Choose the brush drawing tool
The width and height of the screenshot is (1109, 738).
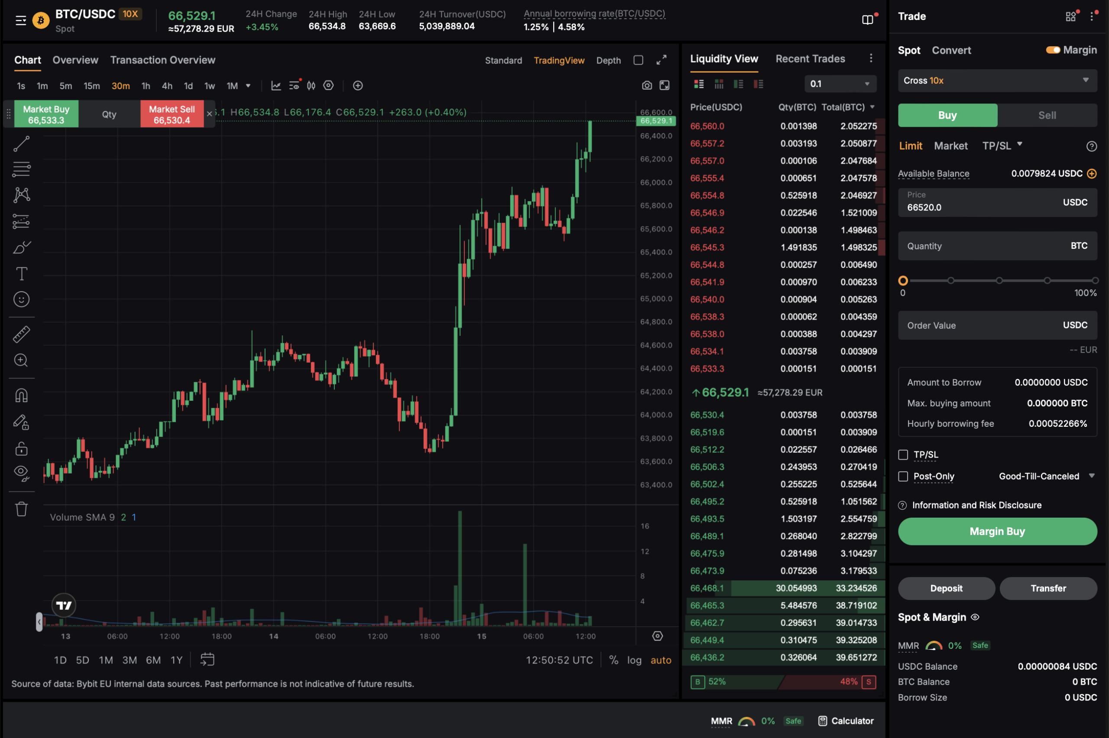(x=21, y=247)
